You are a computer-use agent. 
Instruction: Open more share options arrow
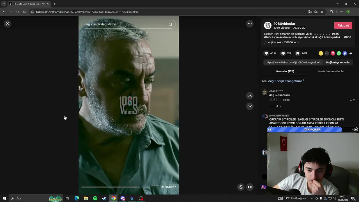click(x=351, y=53)
